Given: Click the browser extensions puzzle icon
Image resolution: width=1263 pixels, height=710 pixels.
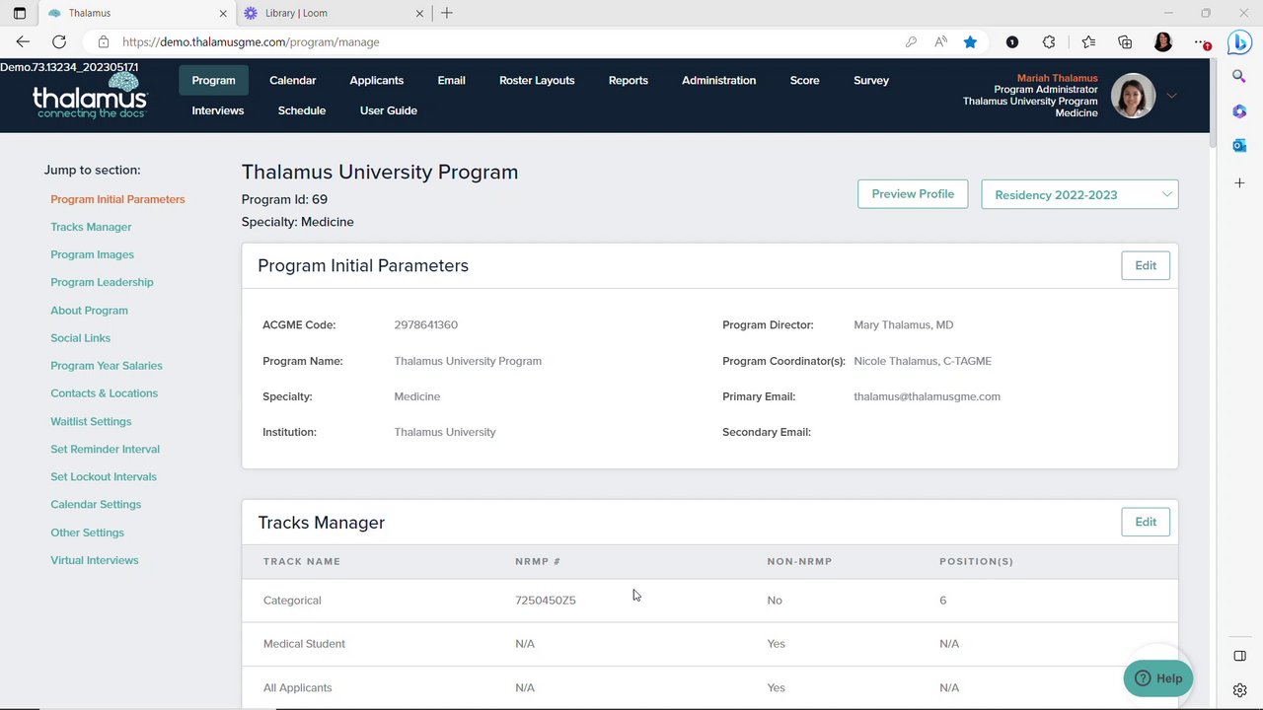Looking at the screenshot, I should tap(1049, 42).
